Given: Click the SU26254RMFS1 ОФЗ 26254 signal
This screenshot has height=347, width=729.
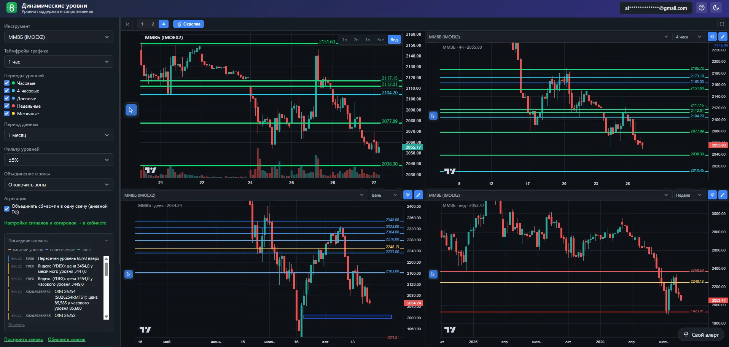Looking at the screenshot, I should point(55,300).
